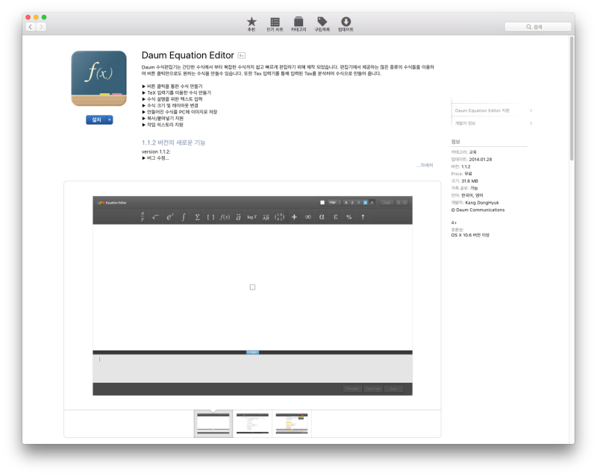Click the ...자세히 more link
This screenshot has height=476, width=597.
pyautogui.click(x=425, y=166)
